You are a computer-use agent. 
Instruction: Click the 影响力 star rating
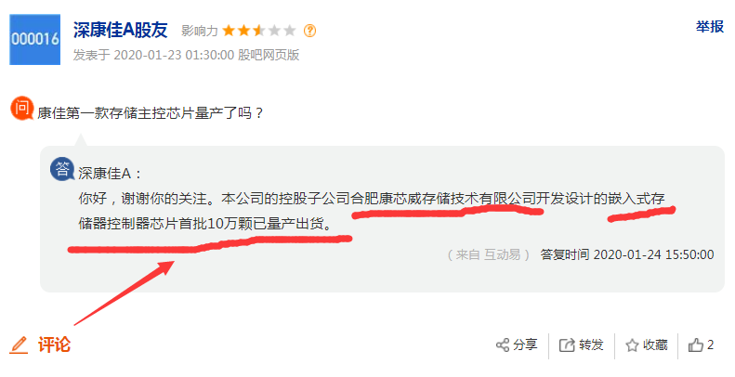point(259,31)
